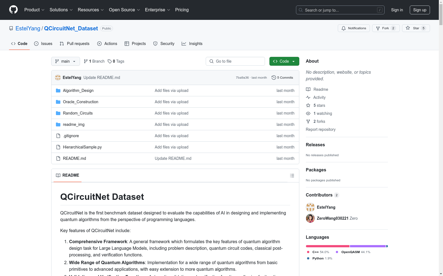Click the HierarchicalSample.py file icon
This screenshot has width=443, height=276.
point(58,147)
